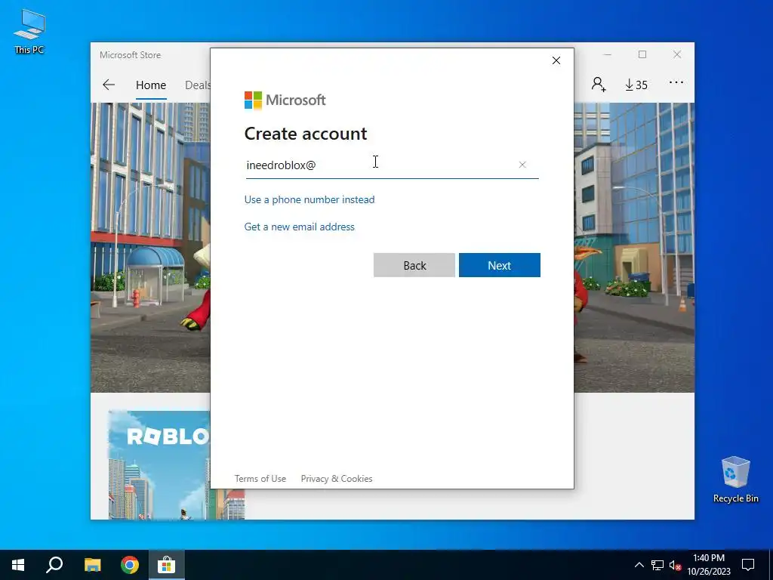Open the Store three-dots more menu
Image resolution: width=773 pixels, height=580 pixels.
coord(676,82)
